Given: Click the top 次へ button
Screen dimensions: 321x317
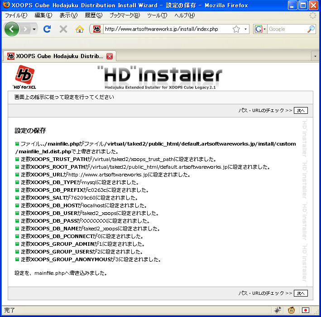Looking at the screenshot, I should pos(301,110).
